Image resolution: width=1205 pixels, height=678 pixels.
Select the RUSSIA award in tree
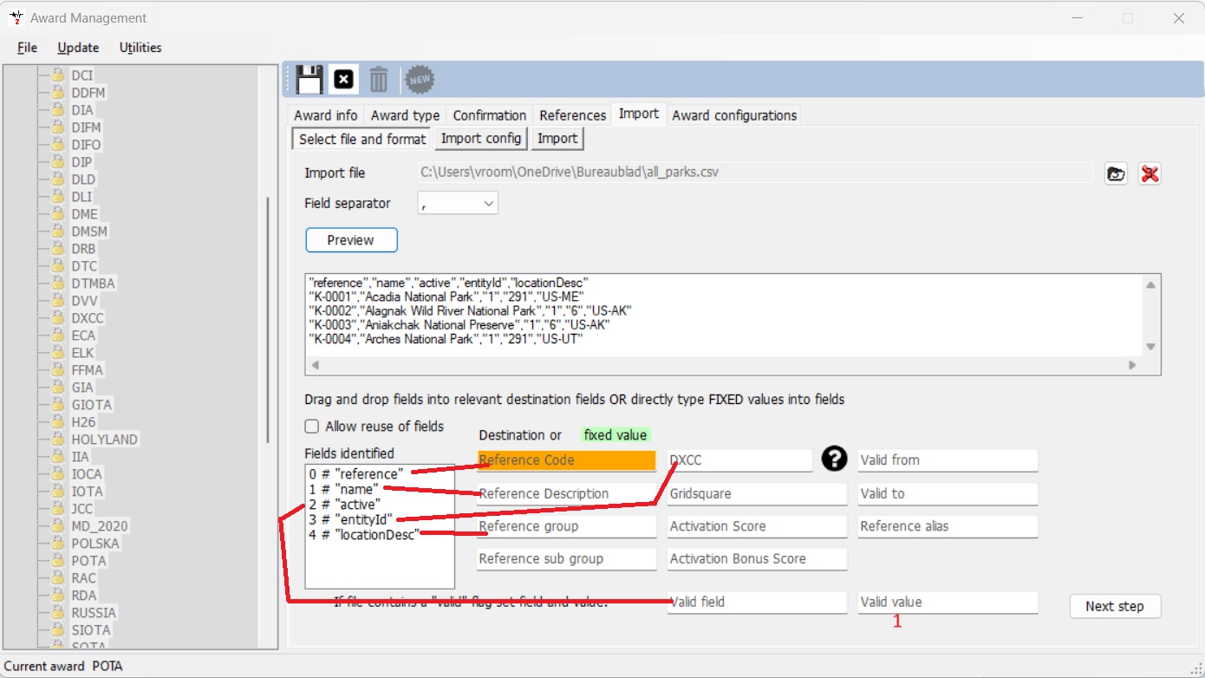(94, 613)
